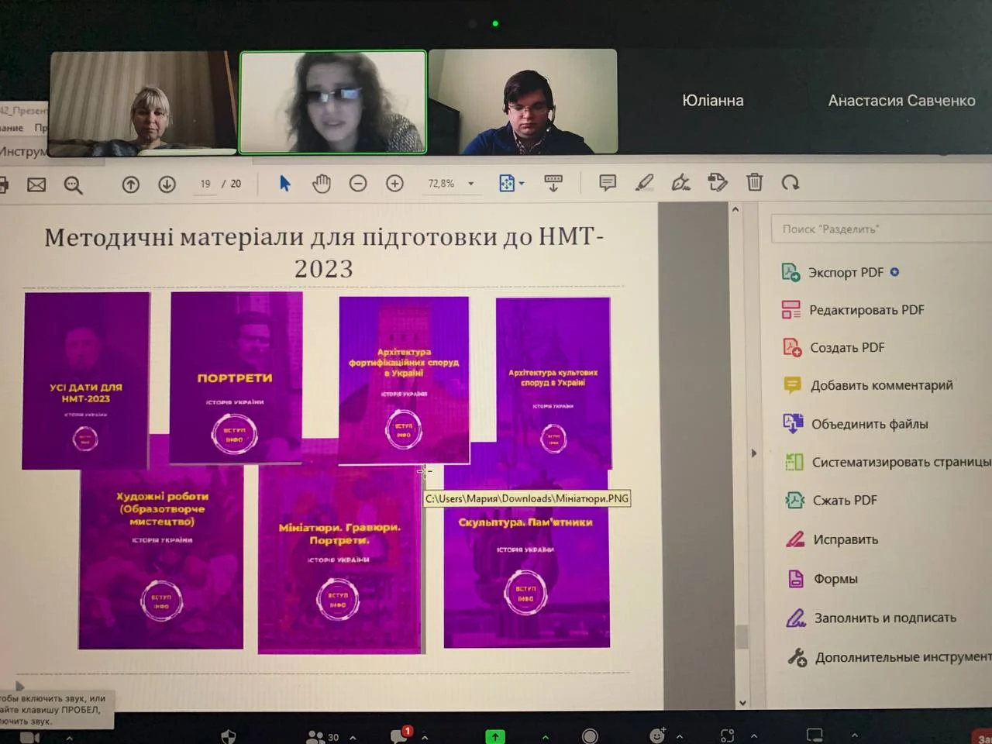
Task: Click the Zoom record circle icon
Action: pyautogui.click(x=590, y=736)
